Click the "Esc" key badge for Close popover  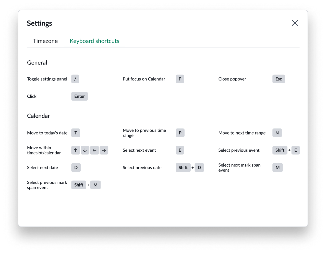[x=278, y=79]
